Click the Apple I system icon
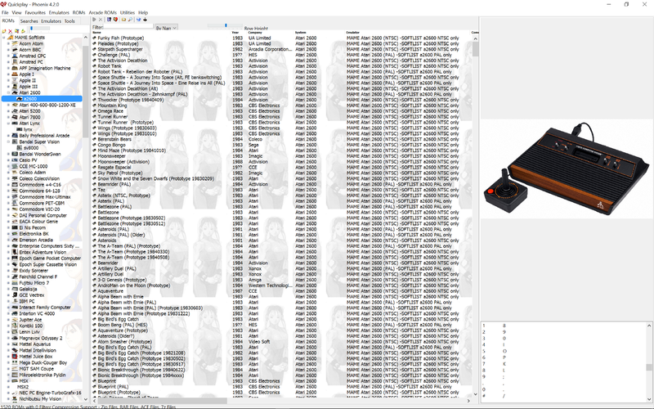Screen dimensions: 654x409 click(15, 74)
